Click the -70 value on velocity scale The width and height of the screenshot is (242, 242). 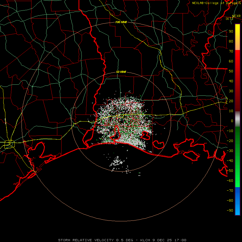pos(230,191)
